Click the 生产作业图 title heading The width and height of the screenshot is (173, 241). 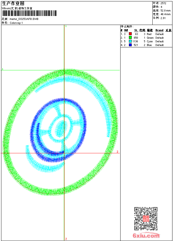tap(13, 4)
